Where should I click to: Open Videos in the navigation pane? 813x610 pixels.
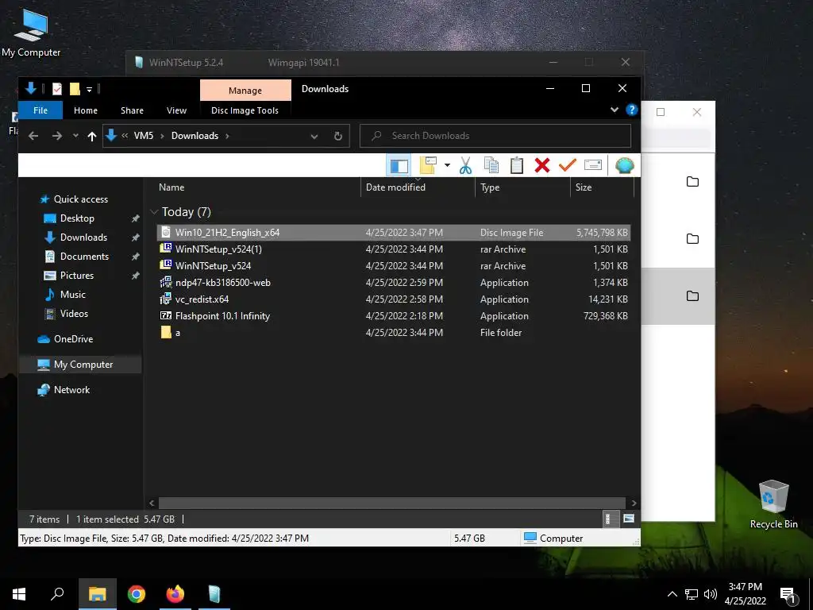pyautogui.click(x=74, y=313)
